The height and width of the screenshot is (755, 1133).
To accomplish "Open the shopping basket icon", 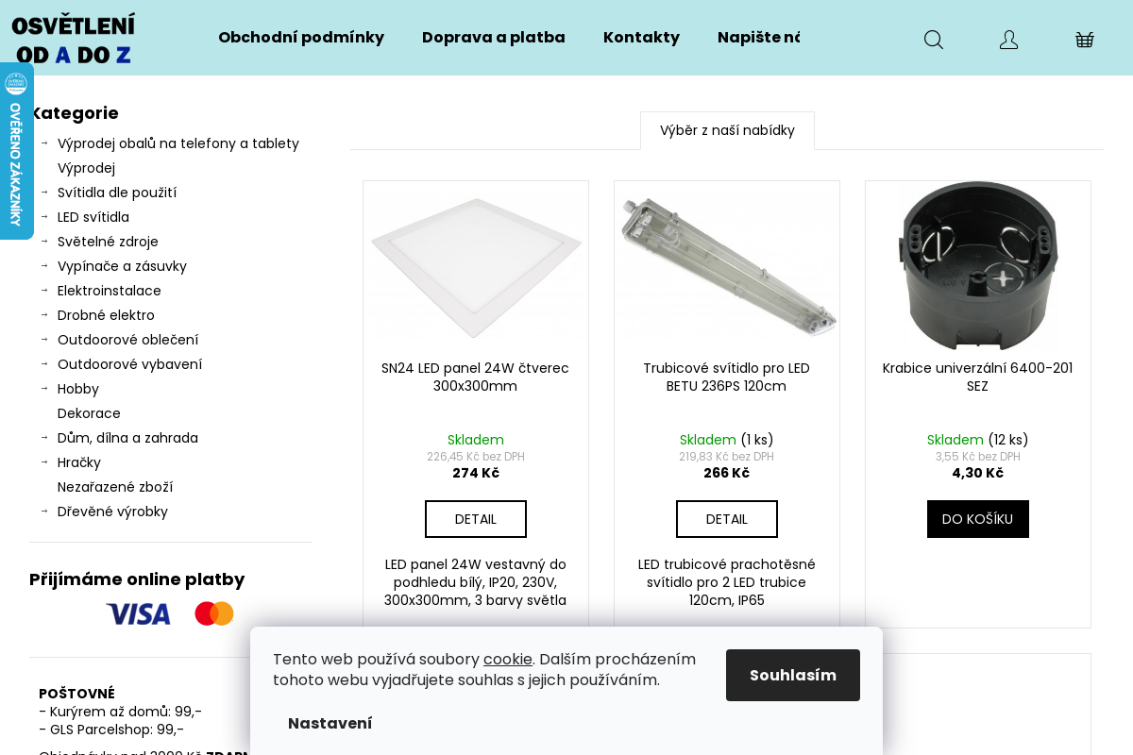I will coord(1085,40).
